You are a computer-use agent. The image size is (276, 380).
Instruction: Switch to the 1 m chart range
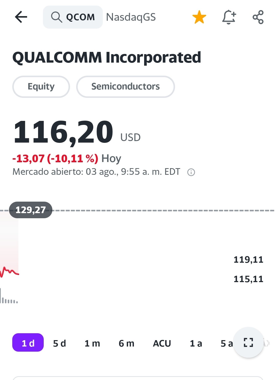pos(92,343)
